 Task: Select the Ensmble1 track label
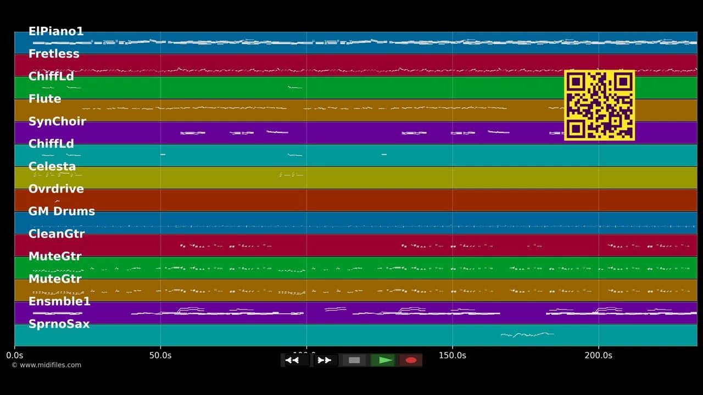[59, 301]
